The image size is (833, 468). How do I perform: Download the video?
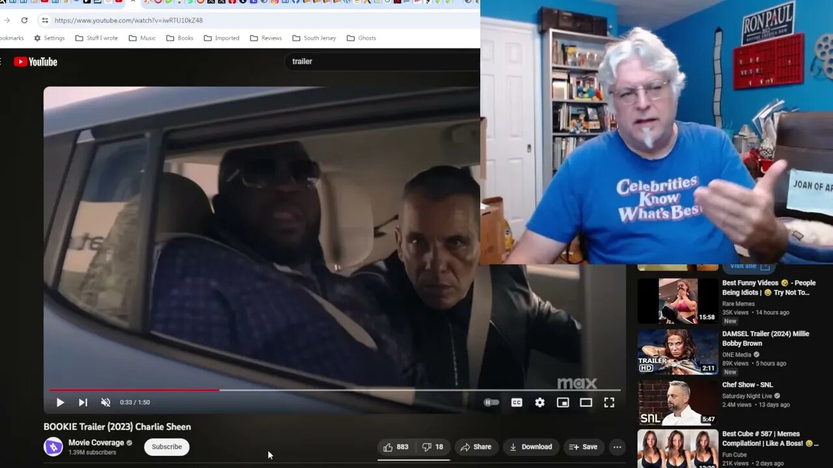point(530,447)
